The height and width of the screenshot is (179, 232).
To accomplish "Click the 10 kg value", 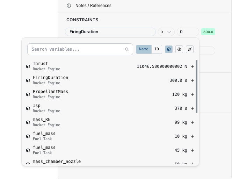I will [181, 136].
